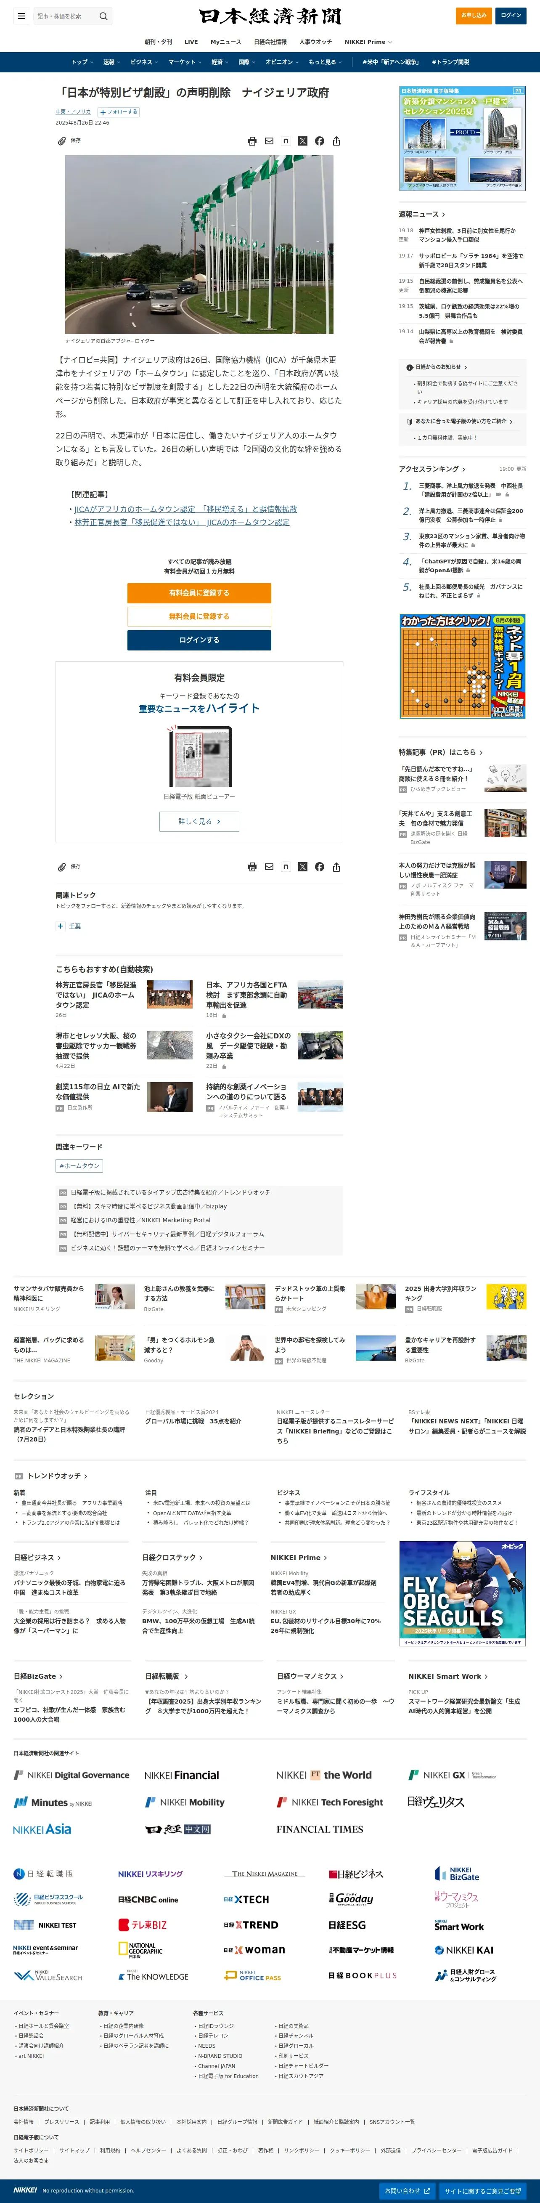Screen dimensions: 540x2203
Task: Share to note using the icon under the headline
Action: [286, 141]
